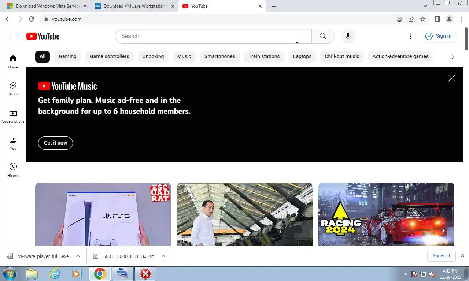
Task: Open the PS5 unboxing video thumbnail
Action: [103, 214]
